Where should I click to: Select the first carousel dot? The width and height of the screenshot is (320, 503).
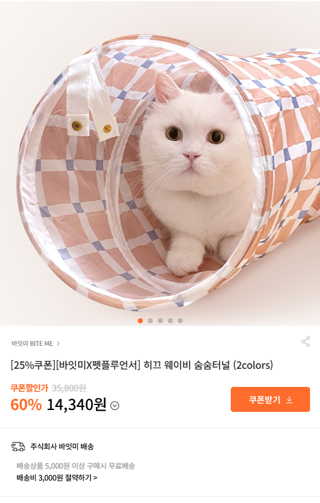(140, 321)
